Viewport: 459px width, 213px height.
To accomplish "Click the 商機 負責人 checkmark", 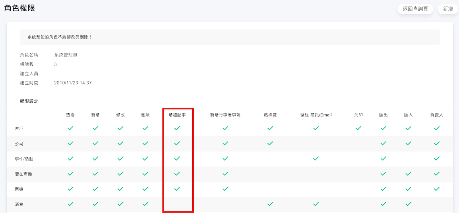I will 437,189.
